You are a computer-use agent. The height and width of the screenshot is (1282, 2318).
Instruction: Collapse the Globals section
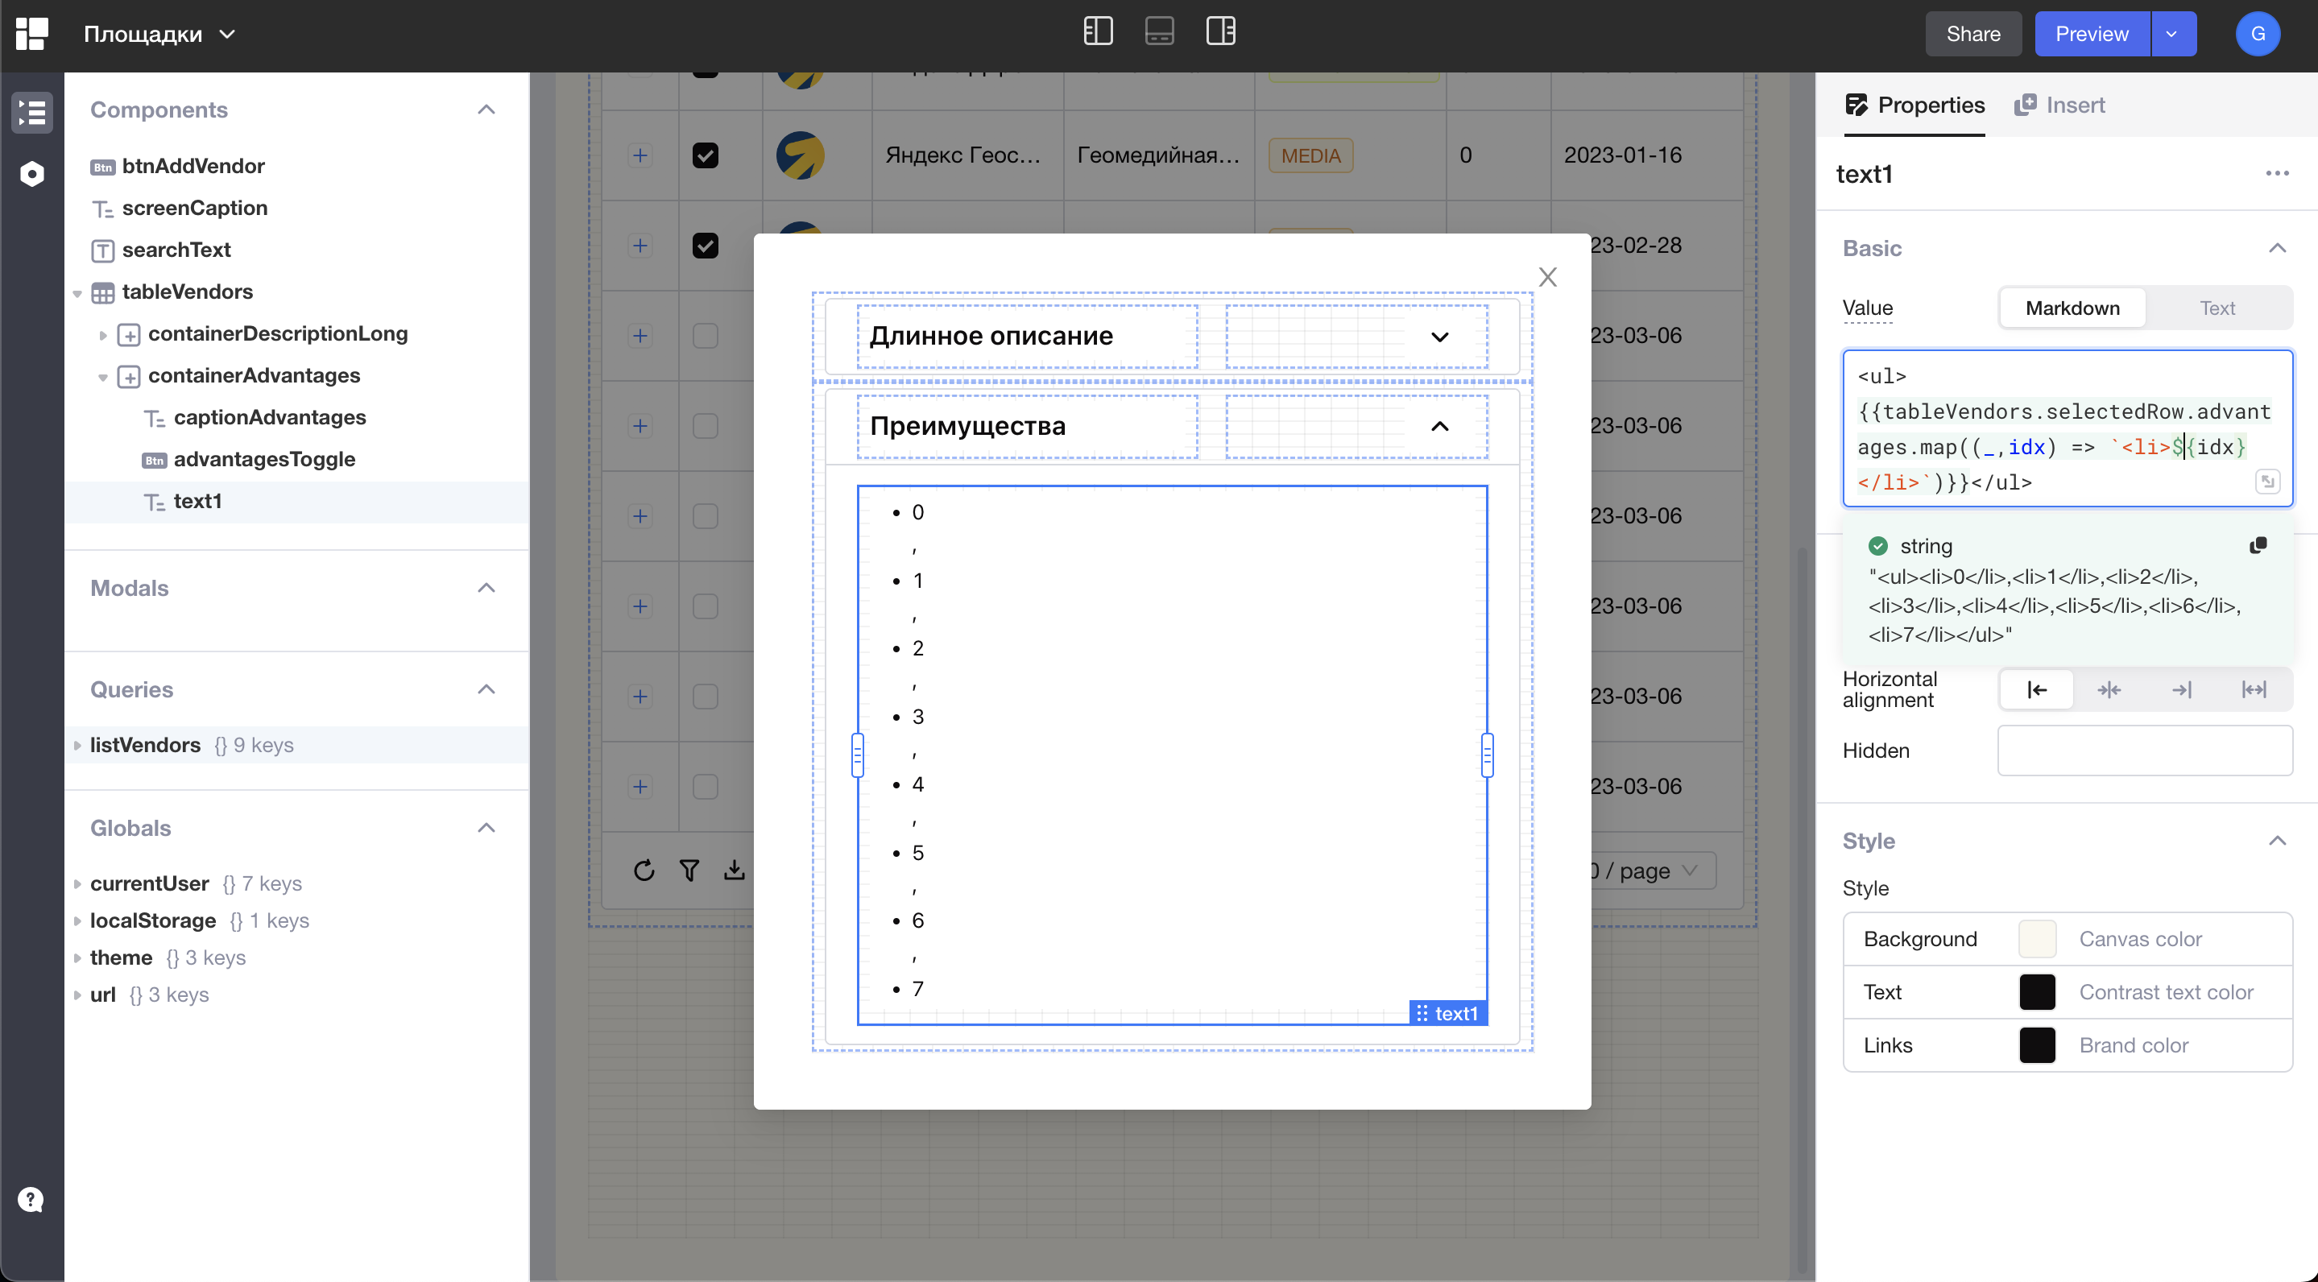[x=486, y=828]
